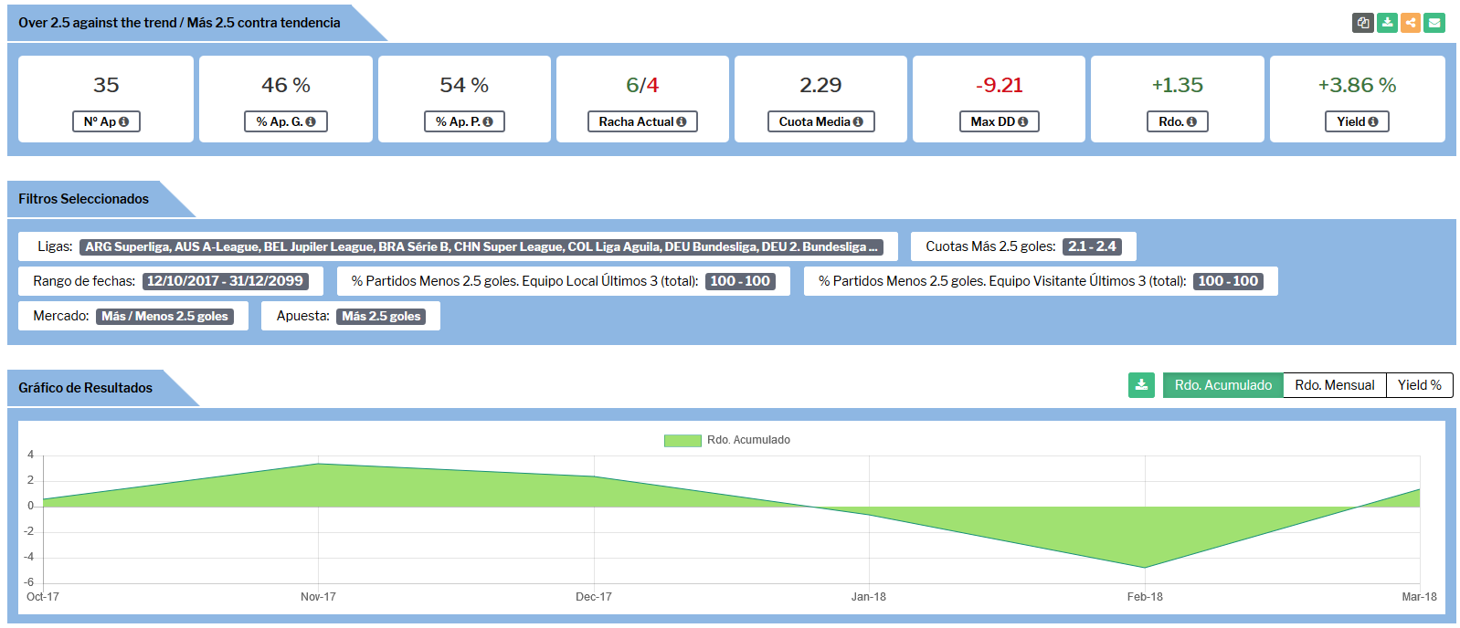1460x628 pixels.
Task: Open the Cuotas Más 2.5 goles range
Action: 1092,246
